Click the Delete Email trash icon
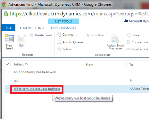 tap(31, 35)
